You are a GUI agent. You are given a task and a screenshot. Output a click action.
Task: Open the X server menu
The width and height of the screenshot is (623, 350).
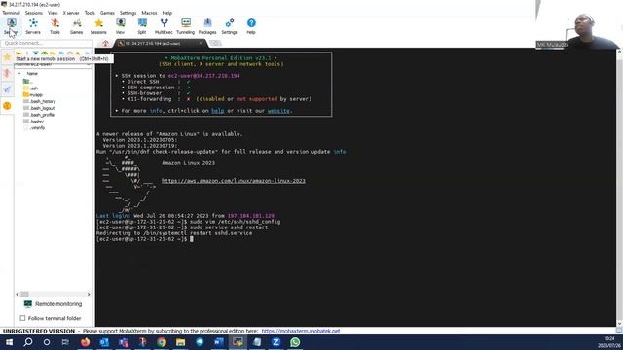(x=71, y=13)
